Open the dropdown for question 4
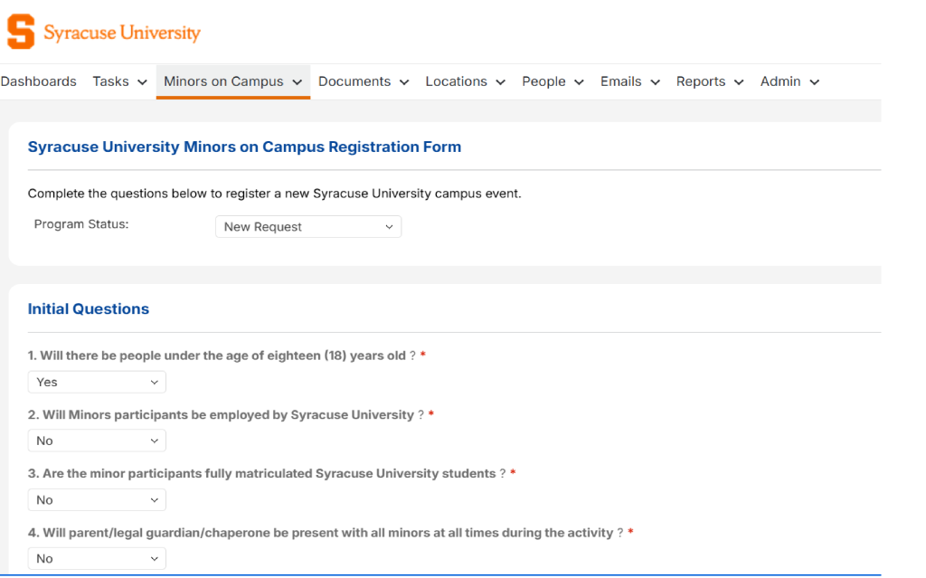926x578 pixels. click(x=96, y=558)
